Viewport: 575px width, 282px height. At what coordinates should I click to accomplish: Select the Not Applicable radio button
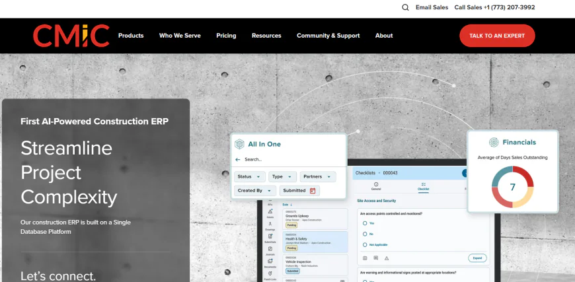pyautogui.click(x=364, y=244)
